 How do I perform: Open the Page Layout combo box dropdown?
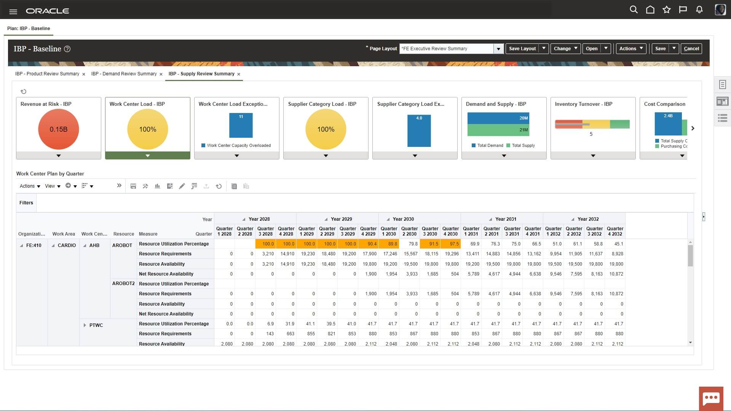498,49
